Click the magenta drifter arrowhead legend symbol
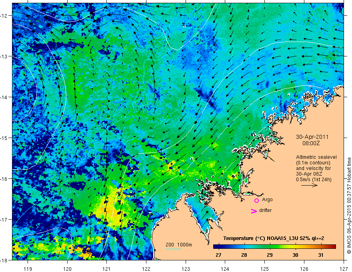352x272 pixels. pyautogui.click(x=254, y=211)
